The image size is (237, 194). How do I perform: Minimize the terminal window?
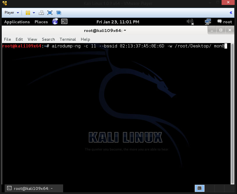(212, 30)
